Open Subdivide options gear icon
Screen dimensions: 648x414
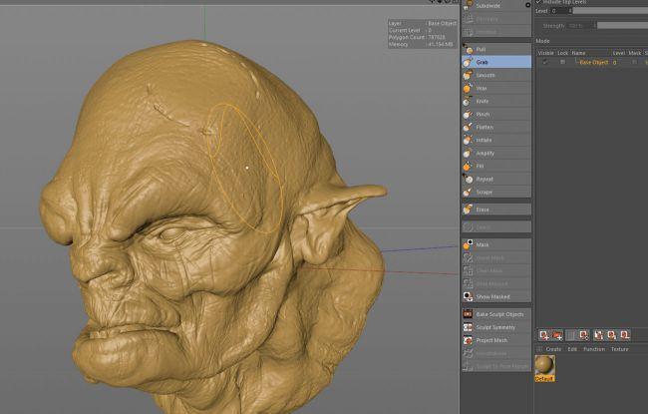click(527, 5)
